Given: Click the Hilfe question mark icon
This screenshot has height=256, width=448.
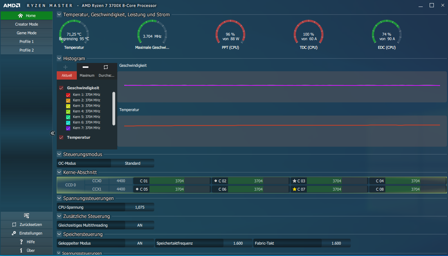Looking at the screenshot, I should 21,242.
